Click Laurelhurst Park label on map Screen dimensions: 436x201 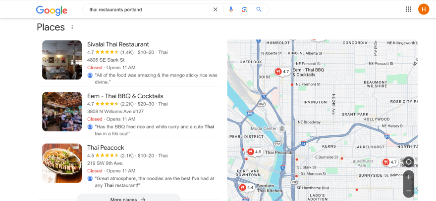pyautogui.click(x=362, y=163)
